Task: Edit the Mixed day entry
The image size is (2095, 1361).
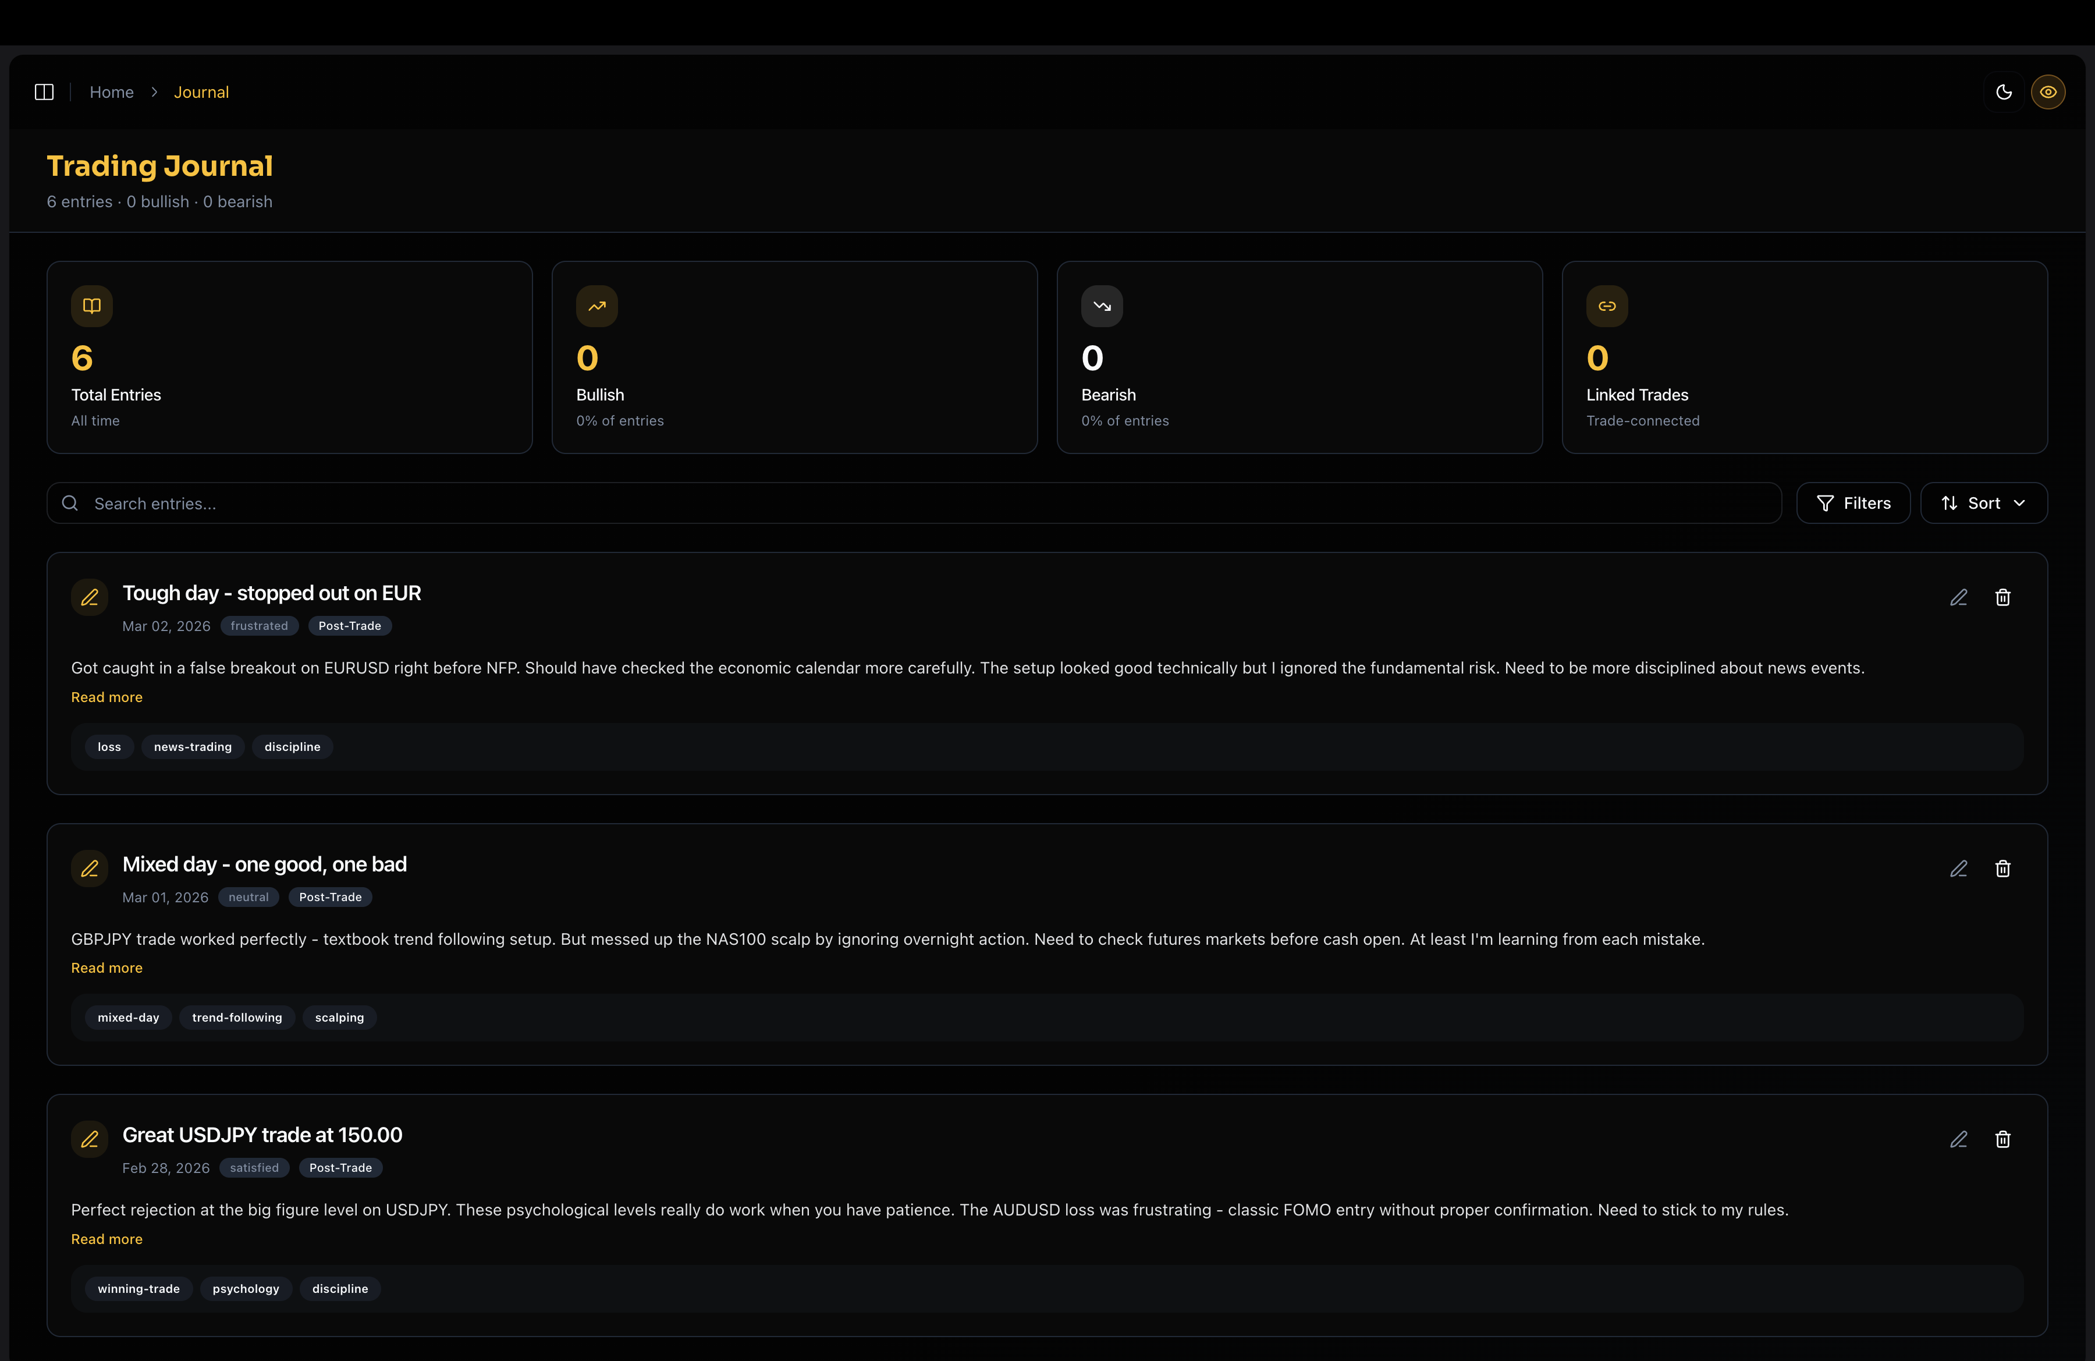Action: click(1958, 869)
